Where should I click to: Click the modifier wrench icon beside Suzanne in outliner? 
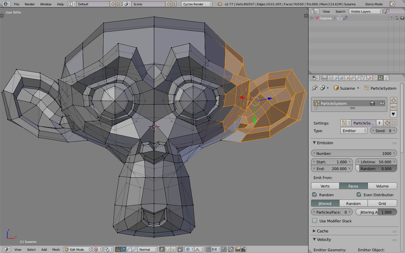click(x=345, y=18)
